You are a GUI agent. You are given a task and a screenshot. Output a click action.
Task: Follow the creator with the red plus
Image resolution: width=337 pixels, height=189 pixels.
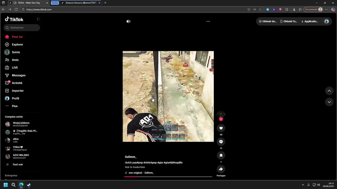coord(221,119)
